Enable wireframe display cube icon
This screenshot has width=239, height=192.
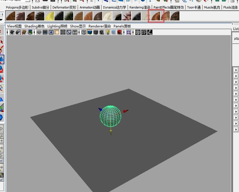tap(84, 32)
